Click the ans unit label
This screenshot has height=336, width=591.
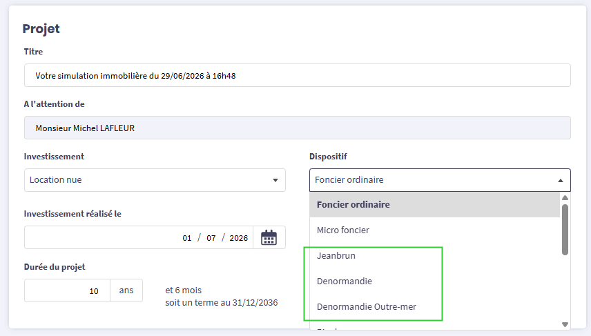pyautogui.click(x=126, y=290)
